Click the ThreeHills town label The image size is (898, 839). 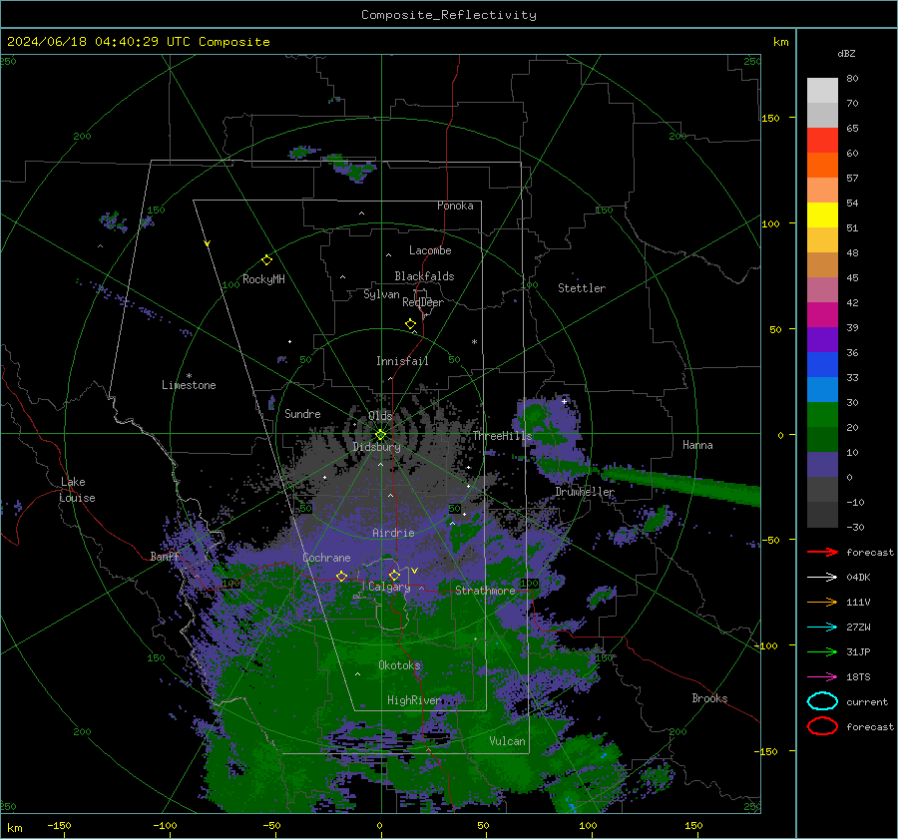coord(502,436)
